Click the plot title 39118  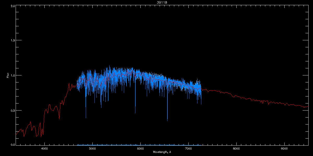(x=162, y=2)
